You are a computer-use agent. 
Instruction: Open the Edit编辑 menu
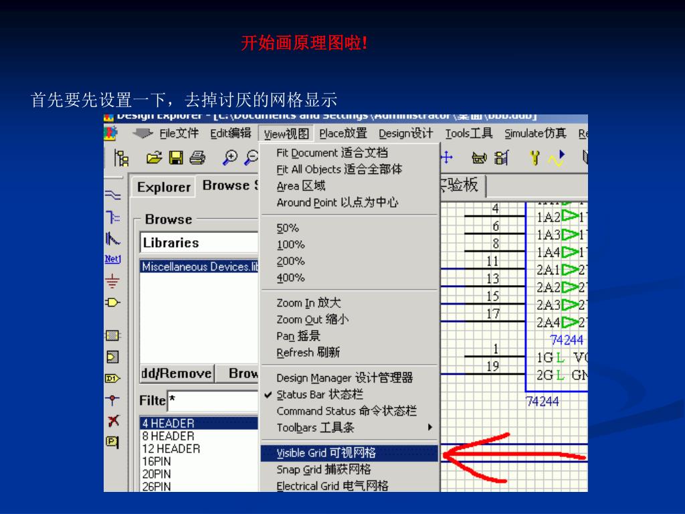click(x=231, y=133)
